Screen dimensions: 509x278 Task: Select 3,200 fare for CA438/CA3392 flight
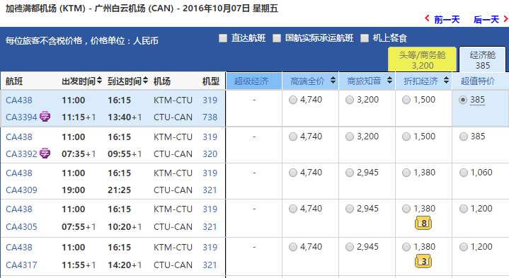[x=350, y=137]
